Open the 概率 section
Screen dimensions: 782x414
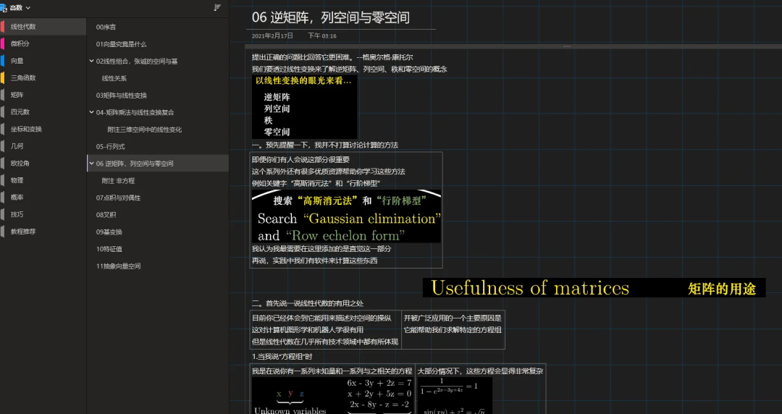[43, 198]
